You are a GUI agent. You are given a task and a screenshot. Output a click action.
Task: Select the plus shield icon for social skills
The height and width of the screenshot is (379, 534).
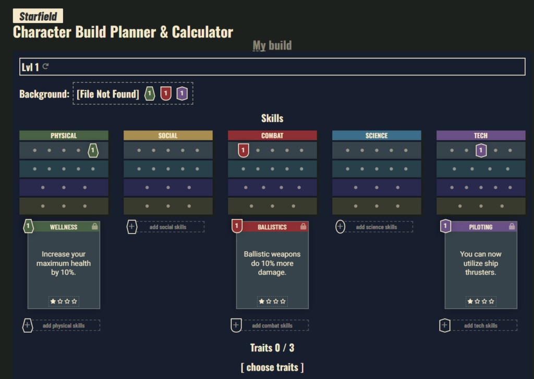point(131,227)
